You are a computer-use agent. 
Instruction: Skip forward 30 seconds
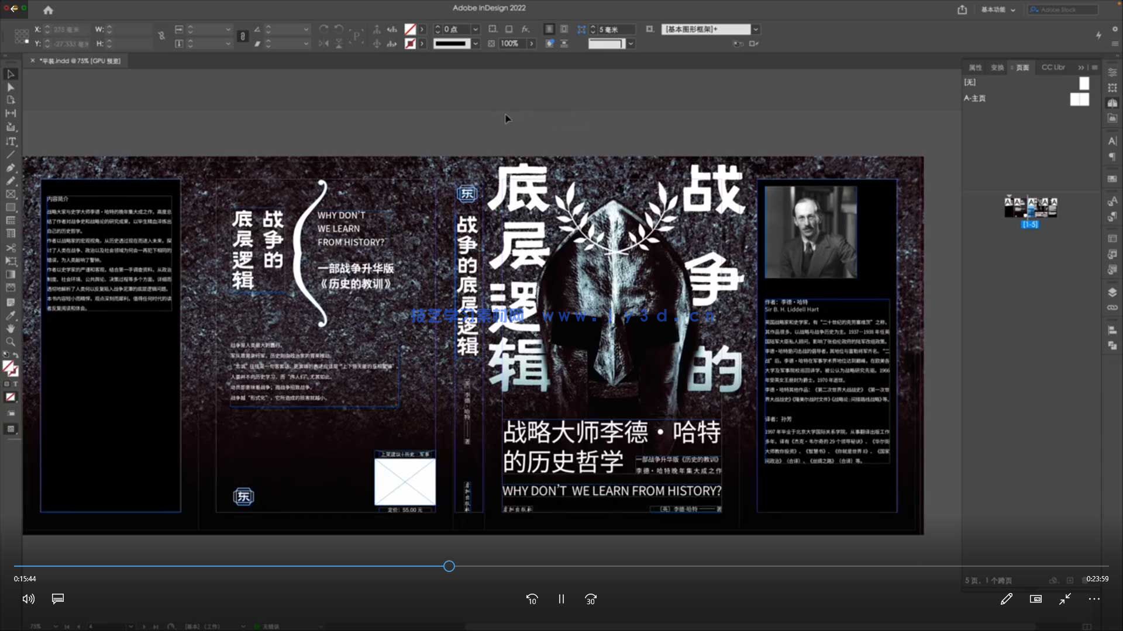[x=591, y=599]
